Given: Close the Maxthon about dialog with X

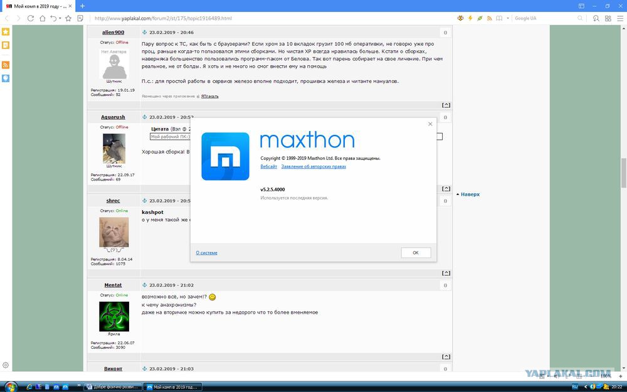Looking at the screenshot, I should click(x=430, y=124).
